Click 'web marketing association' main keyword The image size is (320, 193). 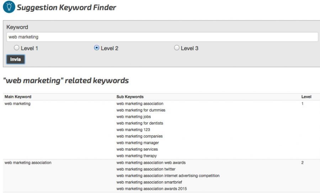click(x=28, y=163)
